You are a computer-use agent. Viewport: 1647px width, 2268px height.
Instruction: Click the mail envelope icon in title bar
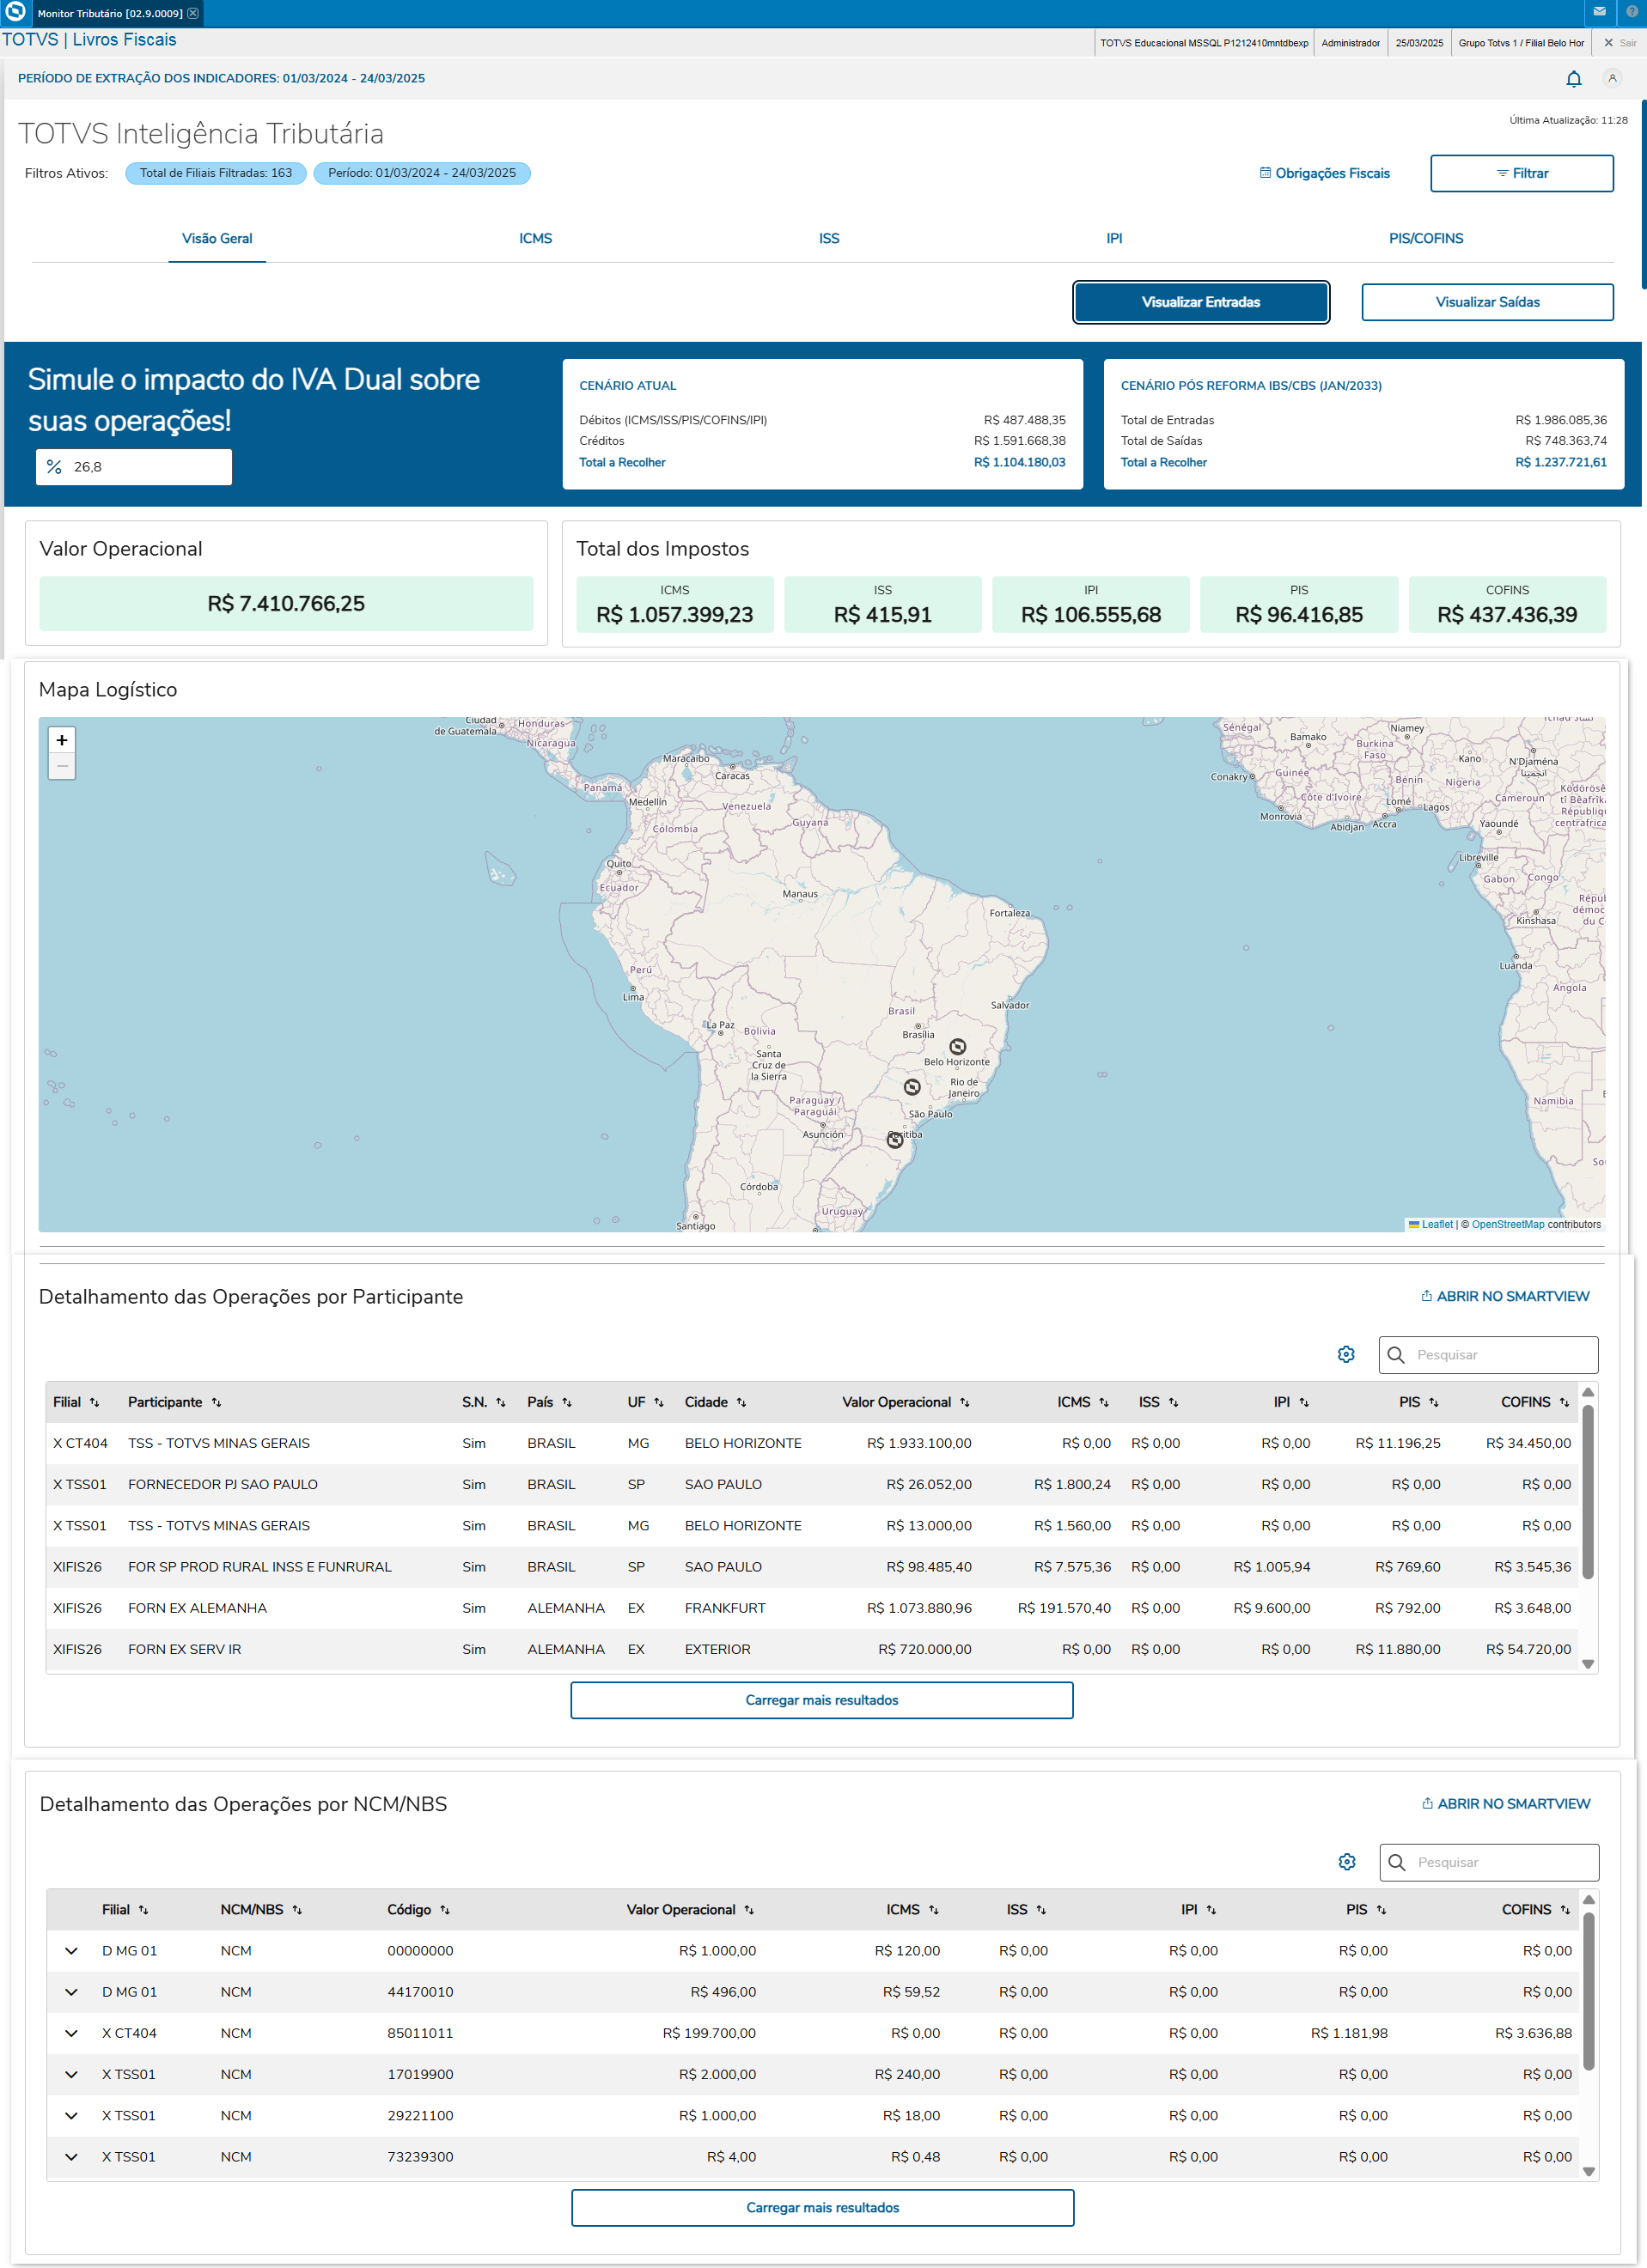pyautogui.click(x=1599, y=12)
